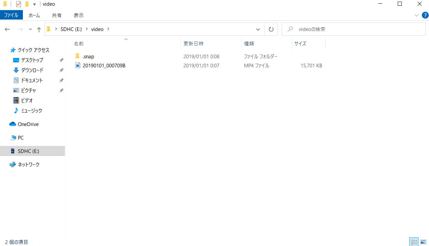Click pin icon next to ダウンロード
This screenshot has width=429, height=246.
coord(61,70)
